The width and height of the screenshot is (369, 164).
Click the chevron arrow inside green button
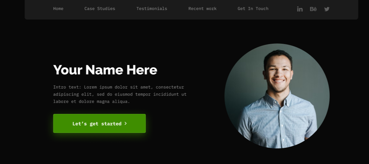125,123
